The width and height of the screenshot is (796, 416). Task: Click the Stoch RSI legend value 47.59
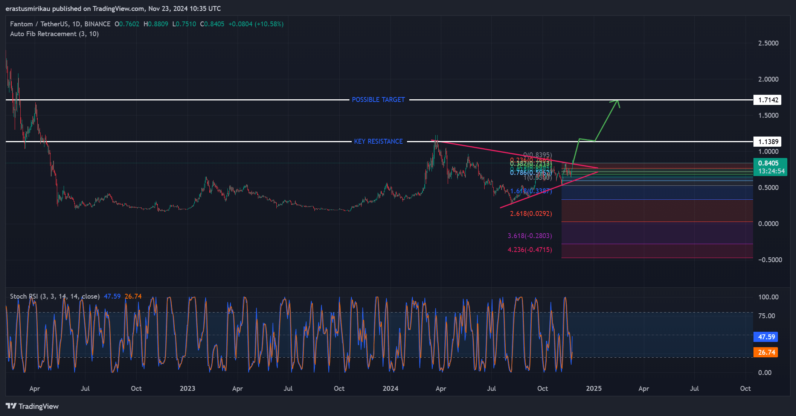112,296
